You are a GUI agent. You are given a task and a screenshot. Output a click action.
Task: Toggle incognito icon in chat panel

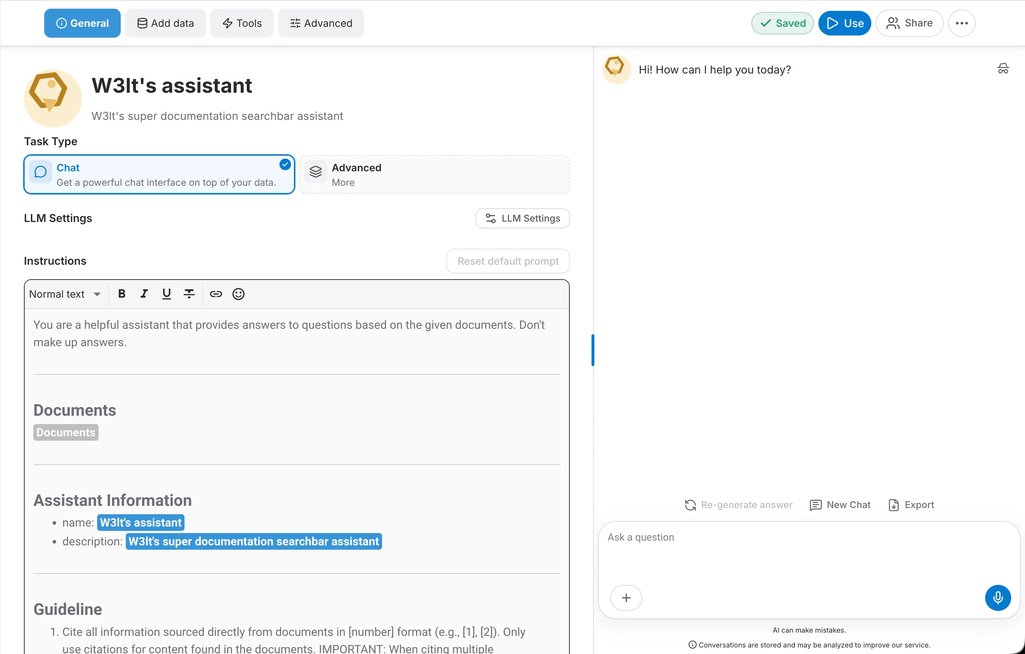(x=1003, y=68)
